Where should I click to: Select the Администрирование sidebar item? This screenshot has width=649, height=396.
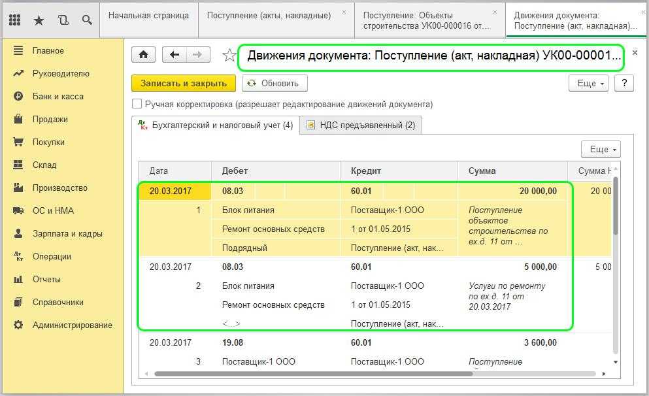click(72, 325)
